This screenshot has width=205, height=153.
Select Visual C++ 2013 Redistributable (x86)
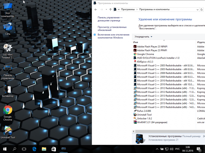164,99
